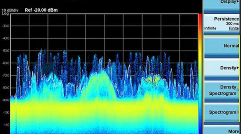The height and width of the screenshot is (134, 241).
Task: Expand Spectrogram submenu arrow
Action: 238,112
